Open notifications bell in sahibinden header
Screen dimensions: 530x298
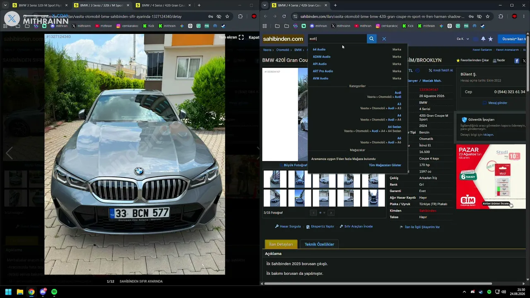(x=483, y=39)
